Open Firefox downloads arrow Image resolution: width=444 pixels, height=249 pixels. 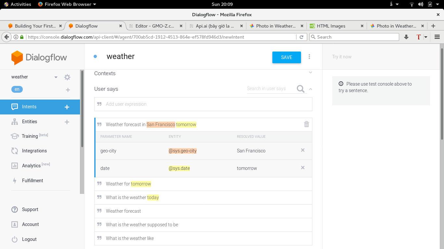point(406,37)
